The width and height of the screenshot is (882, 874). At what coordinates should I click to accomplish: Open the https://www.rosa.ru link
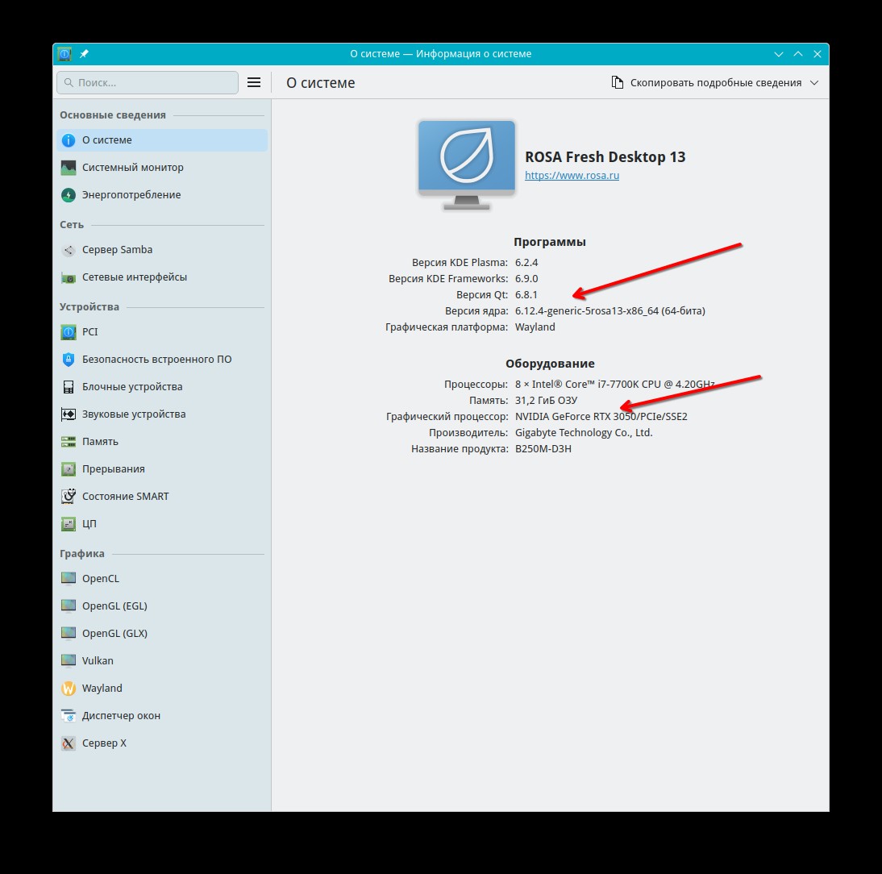(572, 176)
